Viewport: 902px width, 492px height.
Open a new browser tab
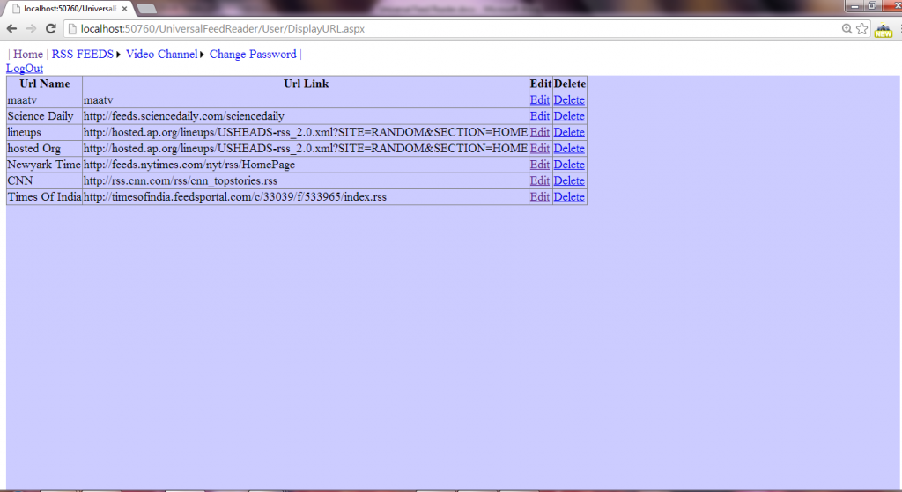tap(147, 9)
